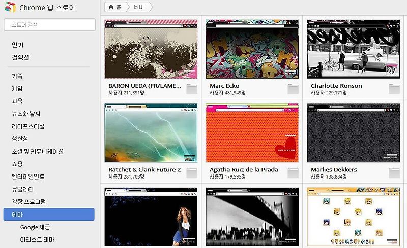Click the folder icon beside Marc Ecko
Viewport: 407px width, 248px height.
[x=293, y=89]
